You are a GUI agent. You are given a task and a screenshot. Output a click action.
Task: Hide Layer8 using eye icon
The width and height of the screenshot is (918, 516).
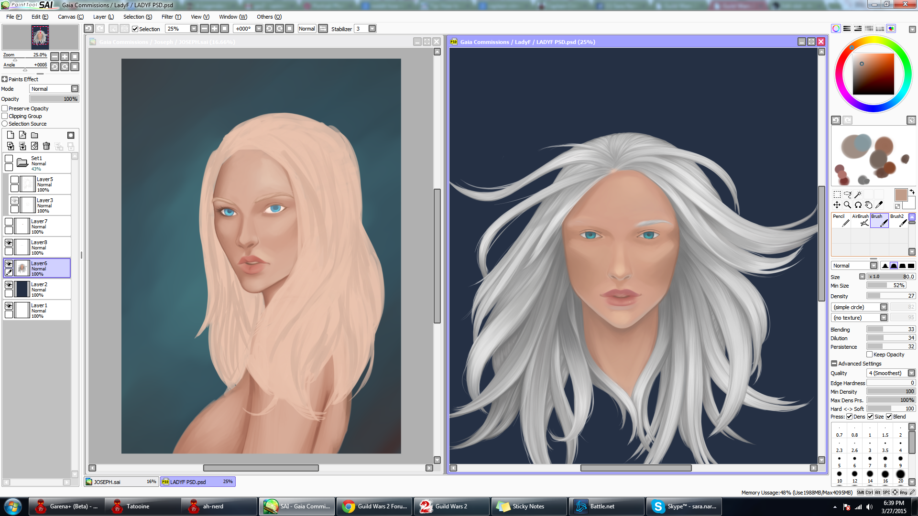tap(9, 243)
